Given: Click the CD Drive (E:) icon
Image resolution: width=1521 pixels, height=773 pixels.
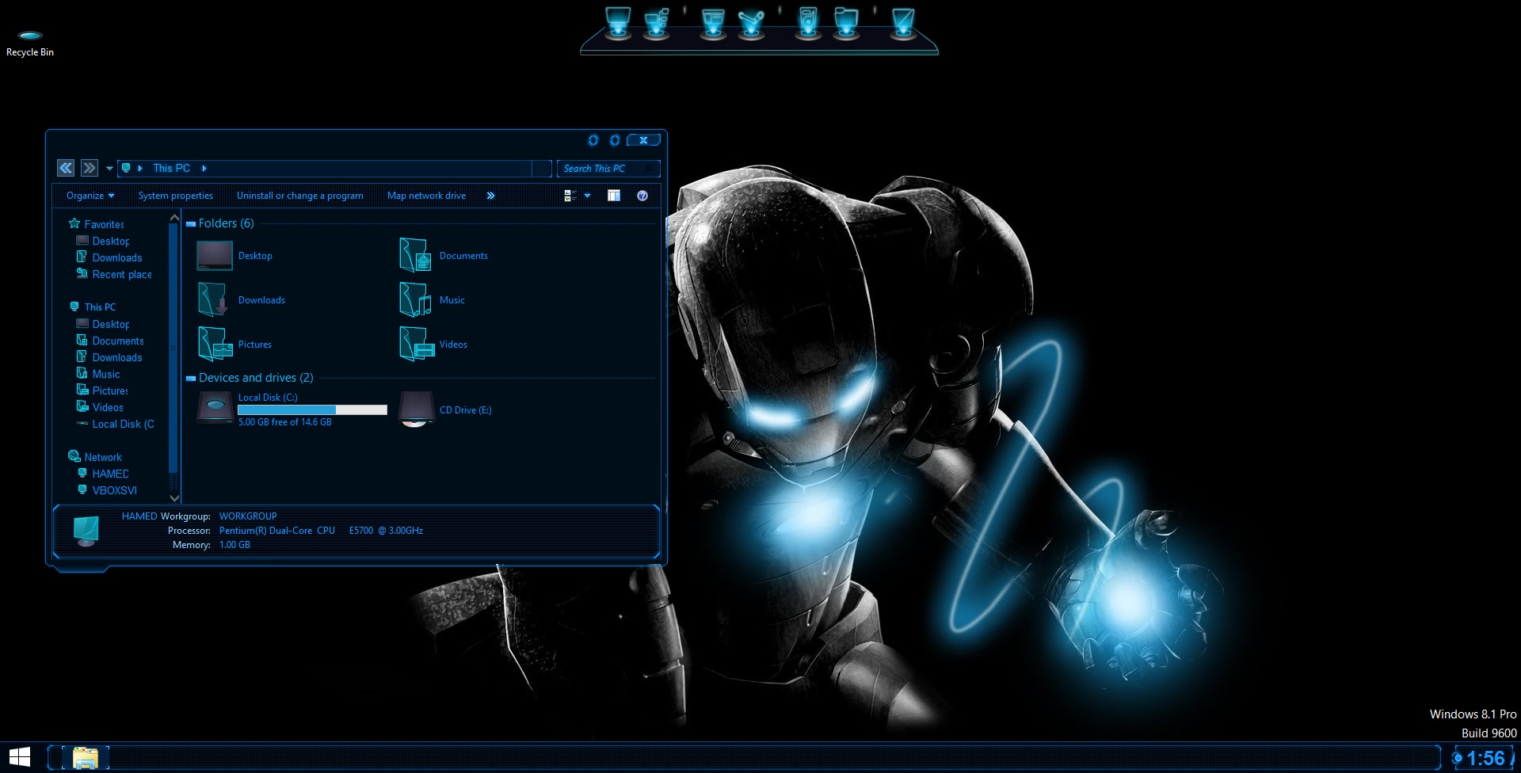Looking at the screenshot, I should [416, 409].
